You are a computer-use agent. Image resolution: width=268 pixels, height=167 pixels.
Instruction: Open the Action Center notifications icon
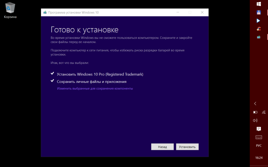(x=259, y=129)
